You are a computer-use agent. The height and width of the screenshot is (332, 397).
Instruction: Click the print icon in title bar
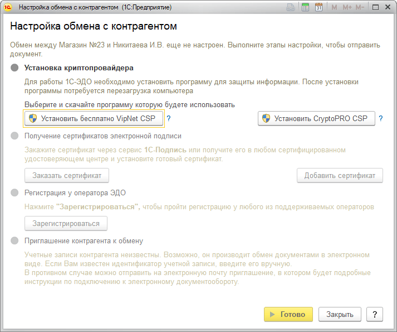click(291, 7)
